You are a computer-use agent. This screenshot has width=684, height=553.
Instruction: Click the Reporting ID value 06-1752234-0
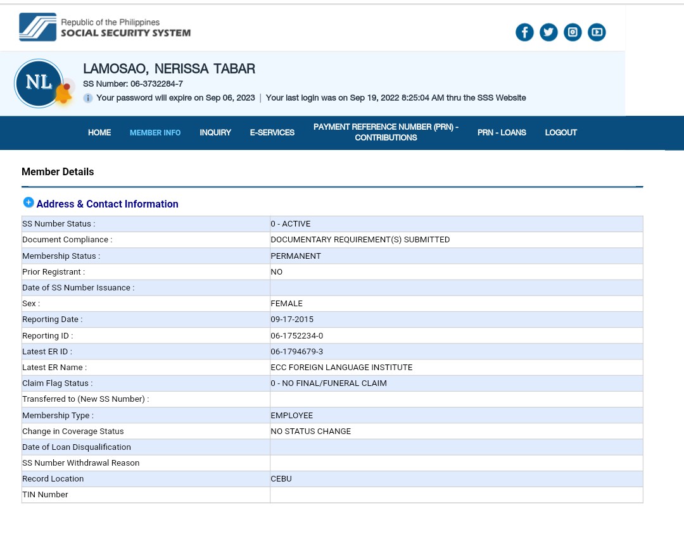(296, 336)
